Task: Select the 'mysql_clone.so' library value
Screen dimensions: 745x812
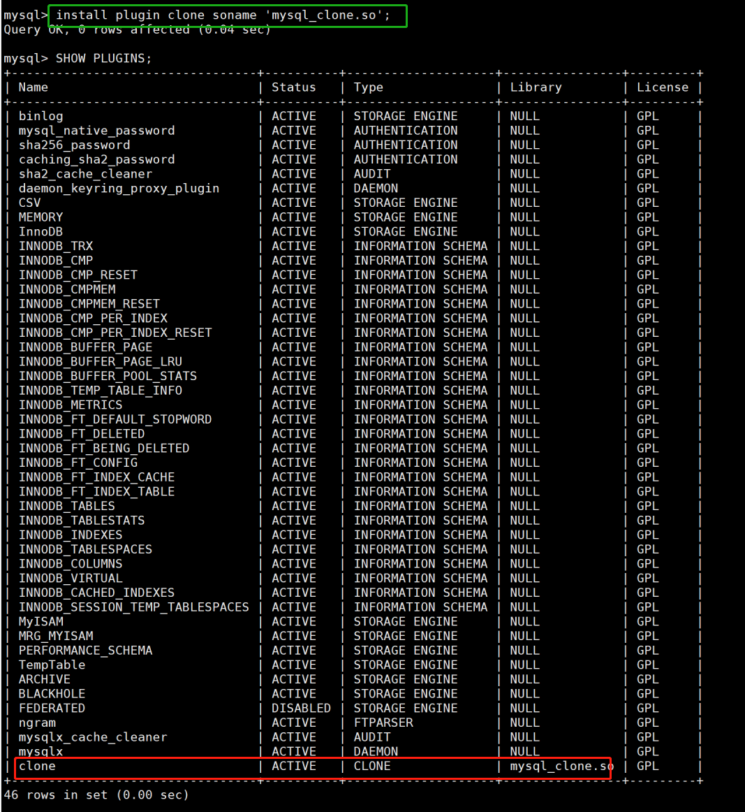Action: [x=562, y=766]
